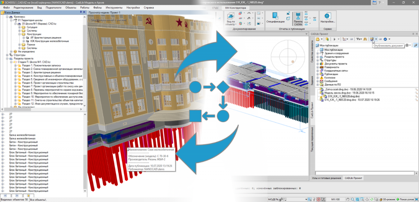The height and width of the screenshot is (202, 419).
Task: Open the Редактирование menu
Action: point(23,8)
